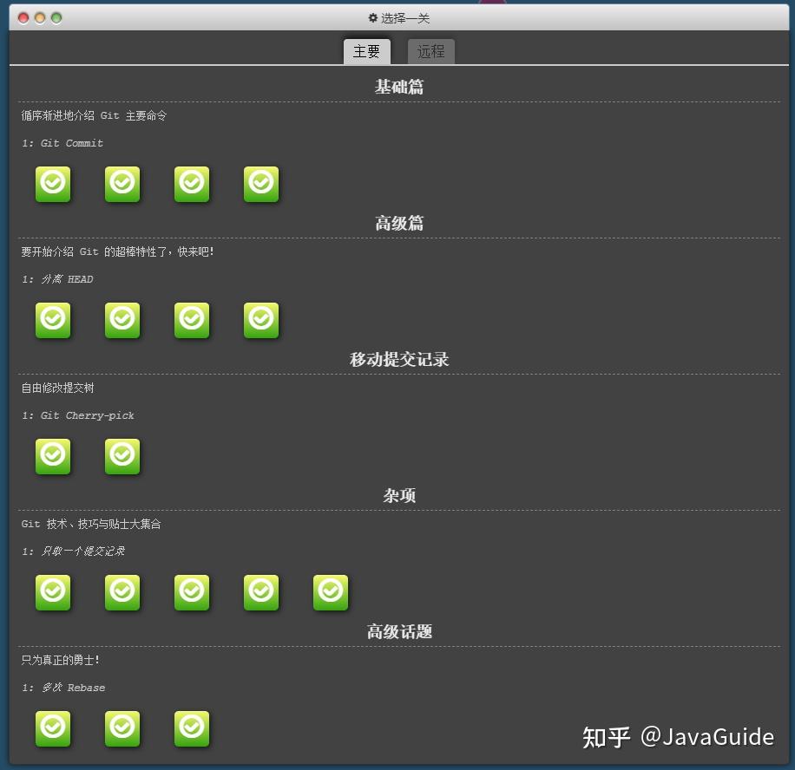Close the 选择一关 window with red button

tap(23, 19)
